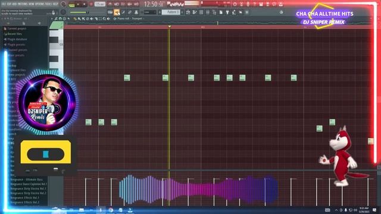
Task: Select the Playback speaker tool
Action: pyautogui.click(x=108, y=18)
